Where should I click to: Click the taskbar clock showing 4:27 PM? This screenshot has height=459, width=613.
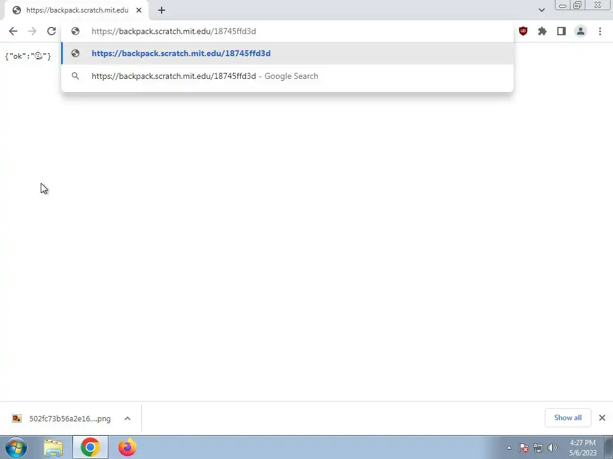(582, 448)
